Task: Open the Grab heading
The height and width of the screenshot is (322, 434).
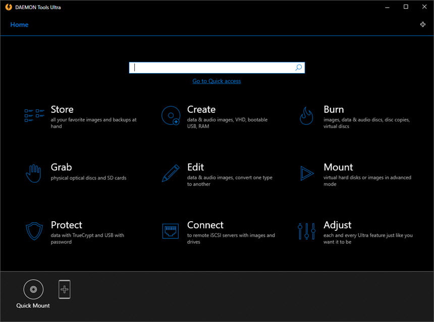Action: click(62, 167)
